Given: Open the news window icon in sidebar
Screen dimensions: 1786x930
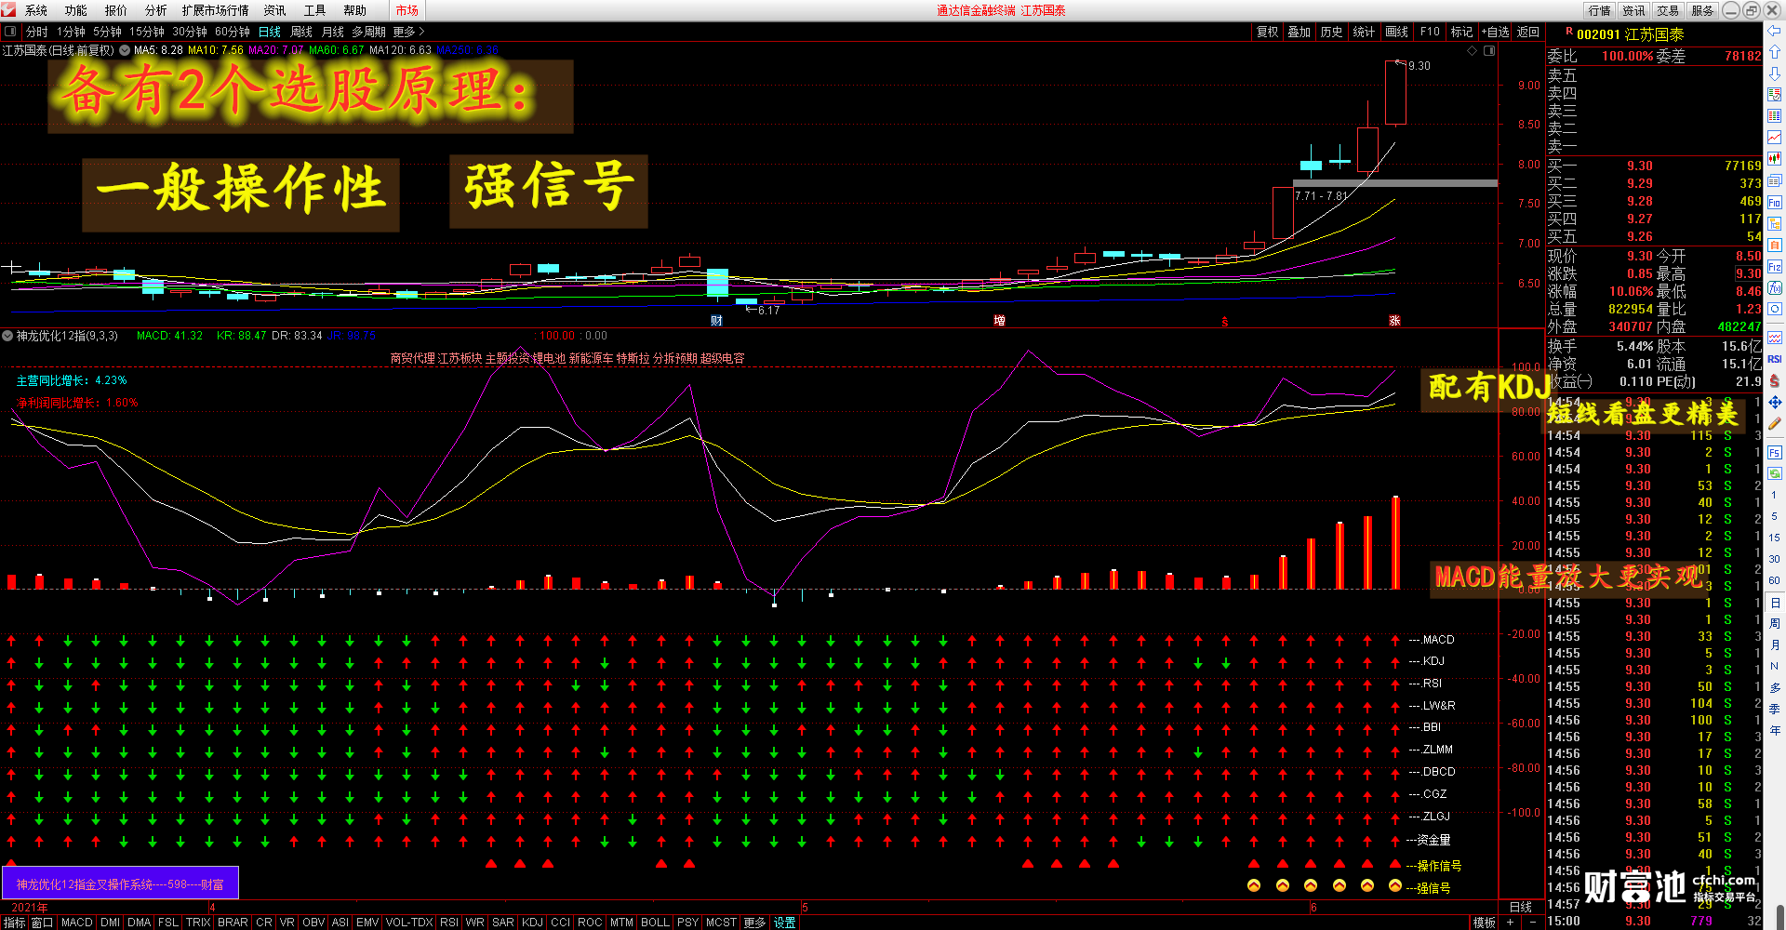Looking at the screenshot, I should coord(1774,180).
